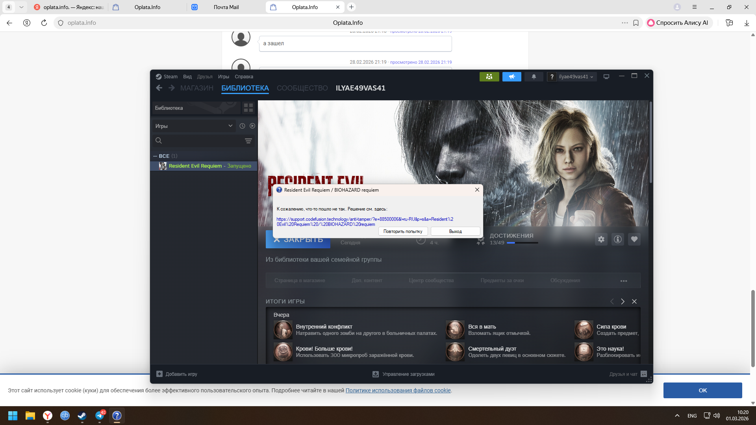The width and height of the screenshot is (756, 425).
Task: Add game to favorites heart icon
Action: pyautogui.click(x=634, y=239)
